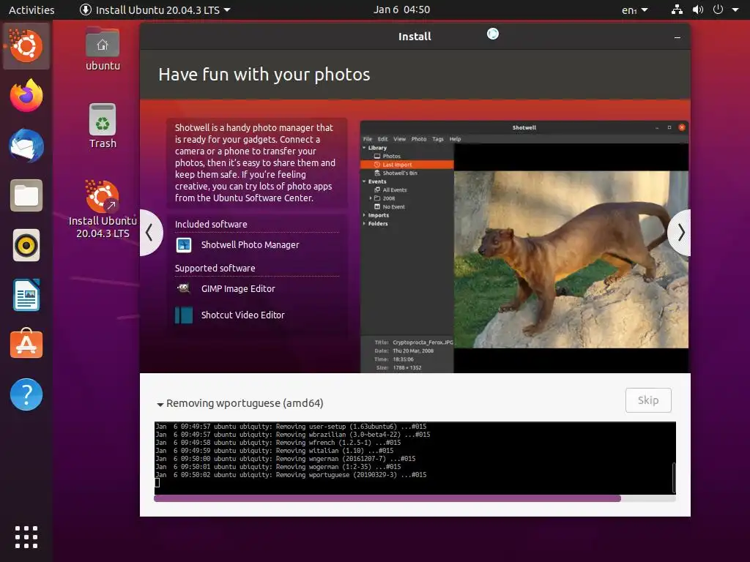Click the installer terminal log output area

414,458
